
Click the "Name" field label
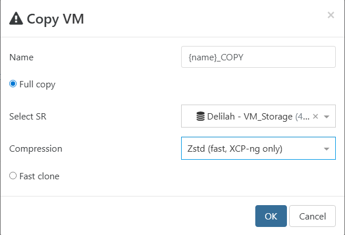tap(22, 57)
